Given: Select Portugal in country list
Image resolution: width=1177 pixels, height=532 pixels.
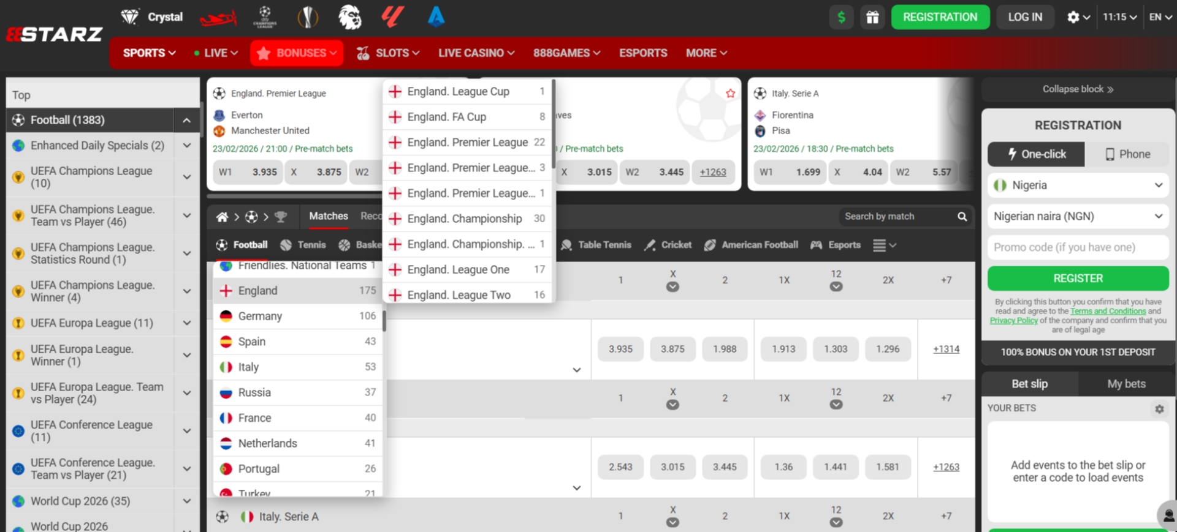Looking at the screenshot, I should [x=298, y=469].
